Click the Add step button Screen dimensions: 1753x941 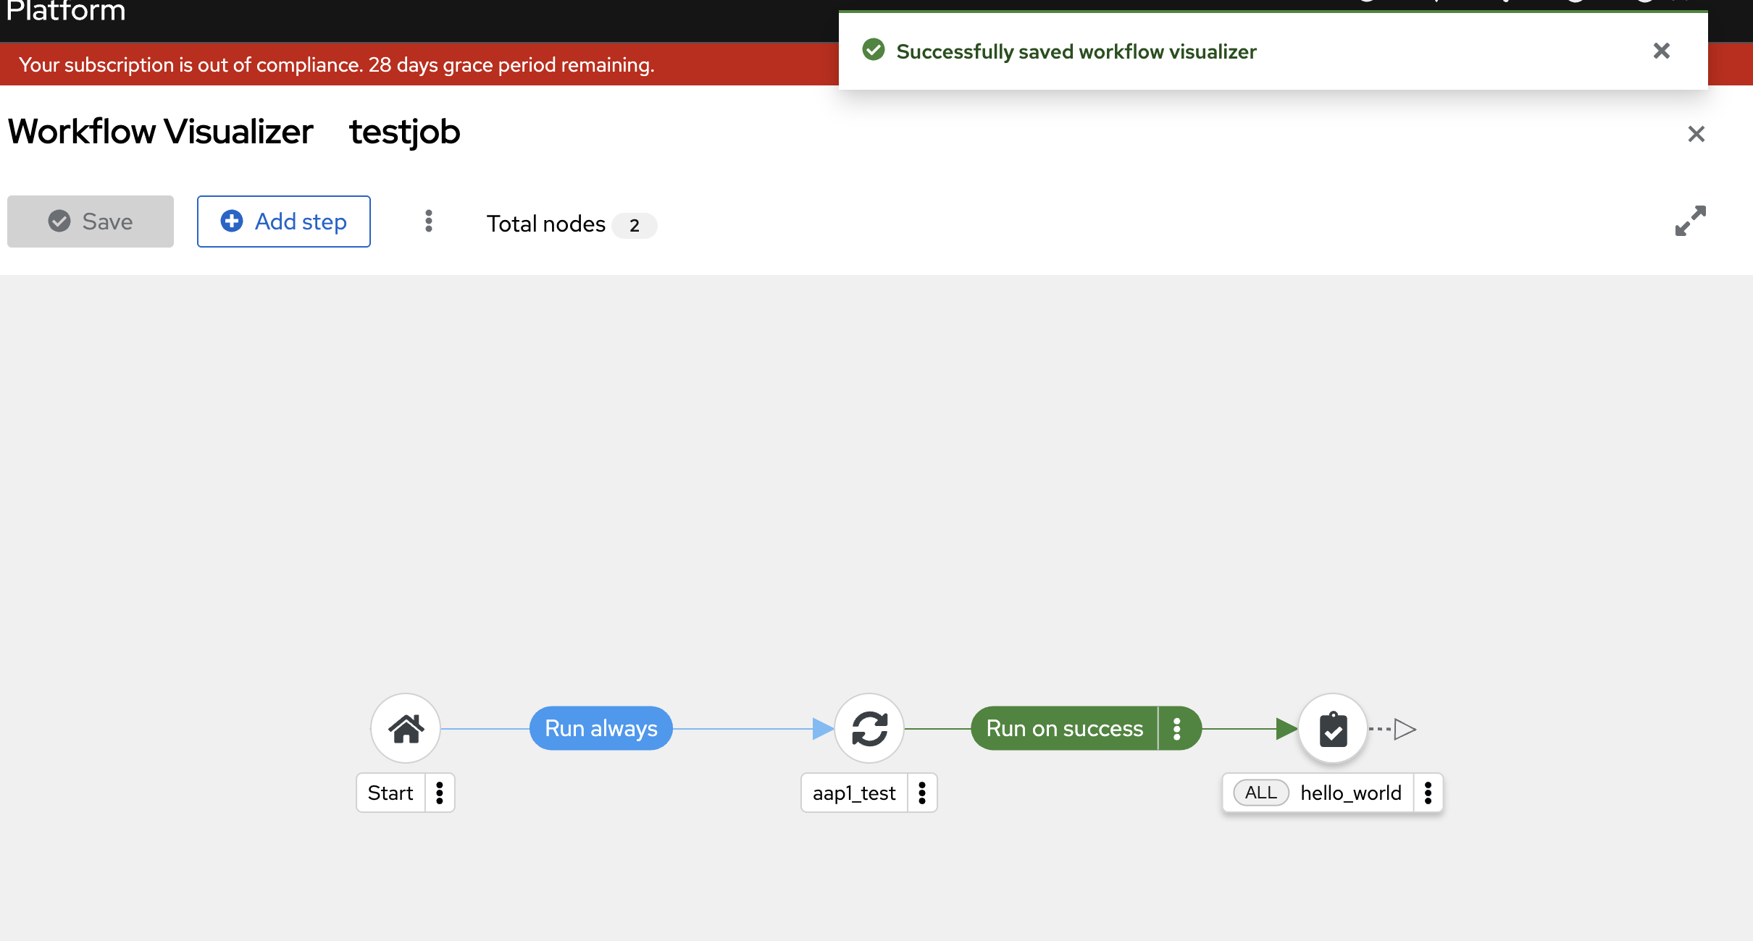283,221
